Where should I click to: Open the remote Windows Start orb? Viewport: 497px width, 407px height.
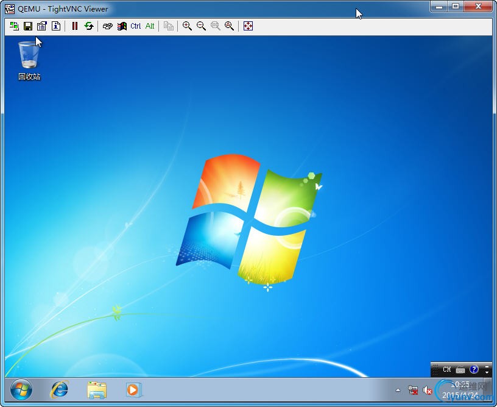pyautogui.click(x=21, y=389)
